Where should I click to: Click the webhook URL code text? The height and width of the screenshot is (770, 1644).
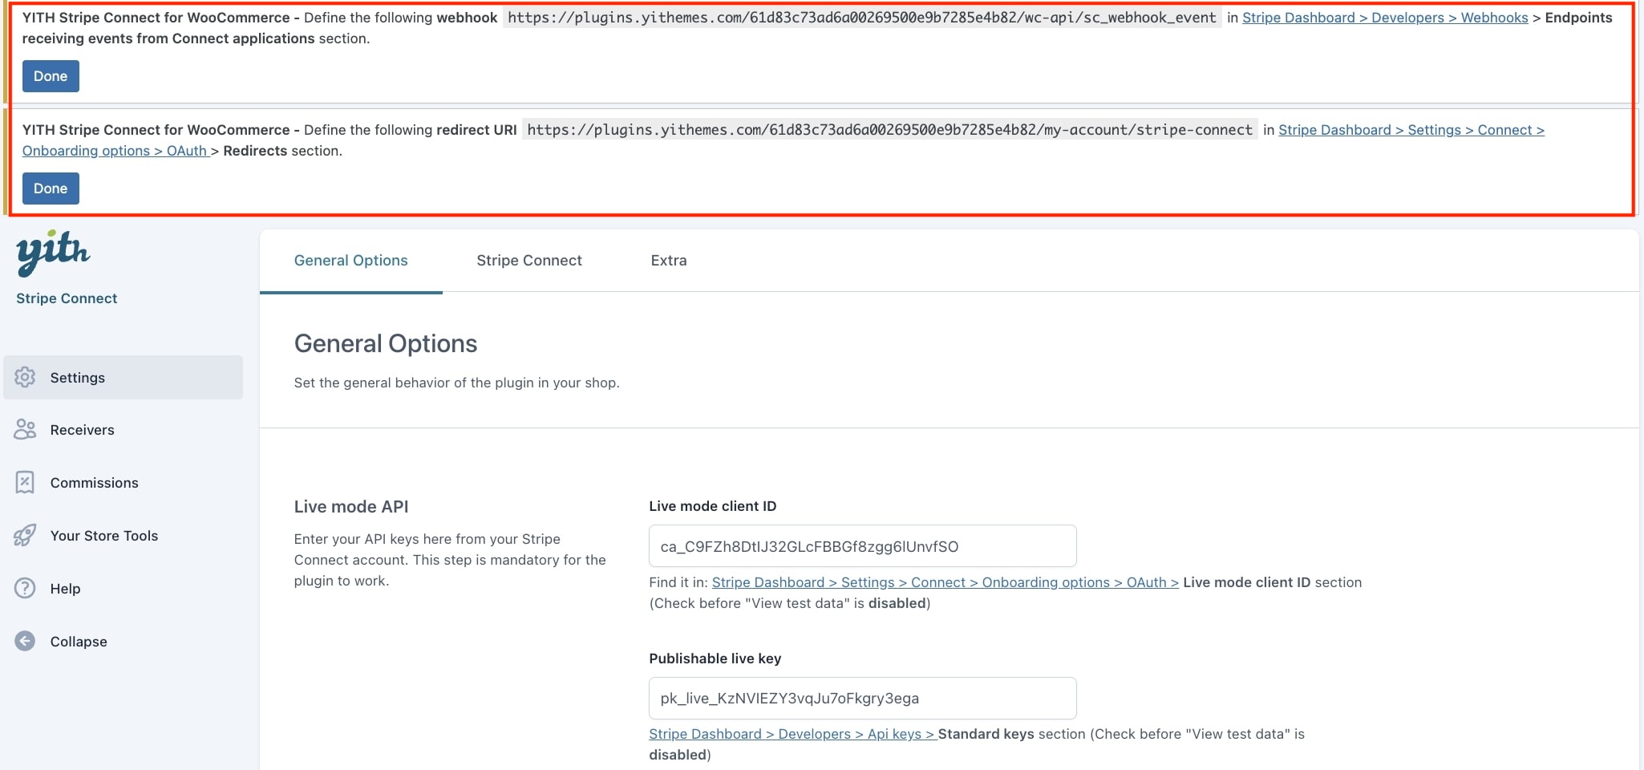[x=862, y=18]
